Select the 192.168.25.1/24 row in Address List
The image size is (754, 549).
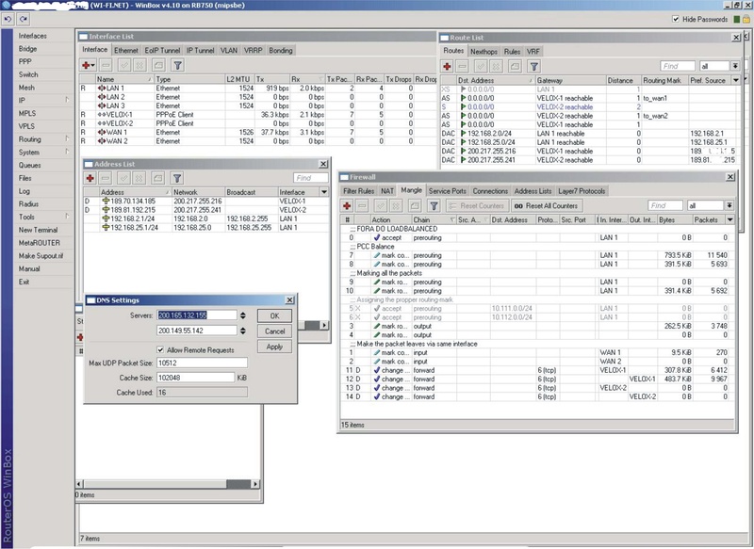205,227
